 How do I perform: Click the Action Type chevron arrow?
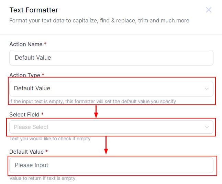pos(207,89)
